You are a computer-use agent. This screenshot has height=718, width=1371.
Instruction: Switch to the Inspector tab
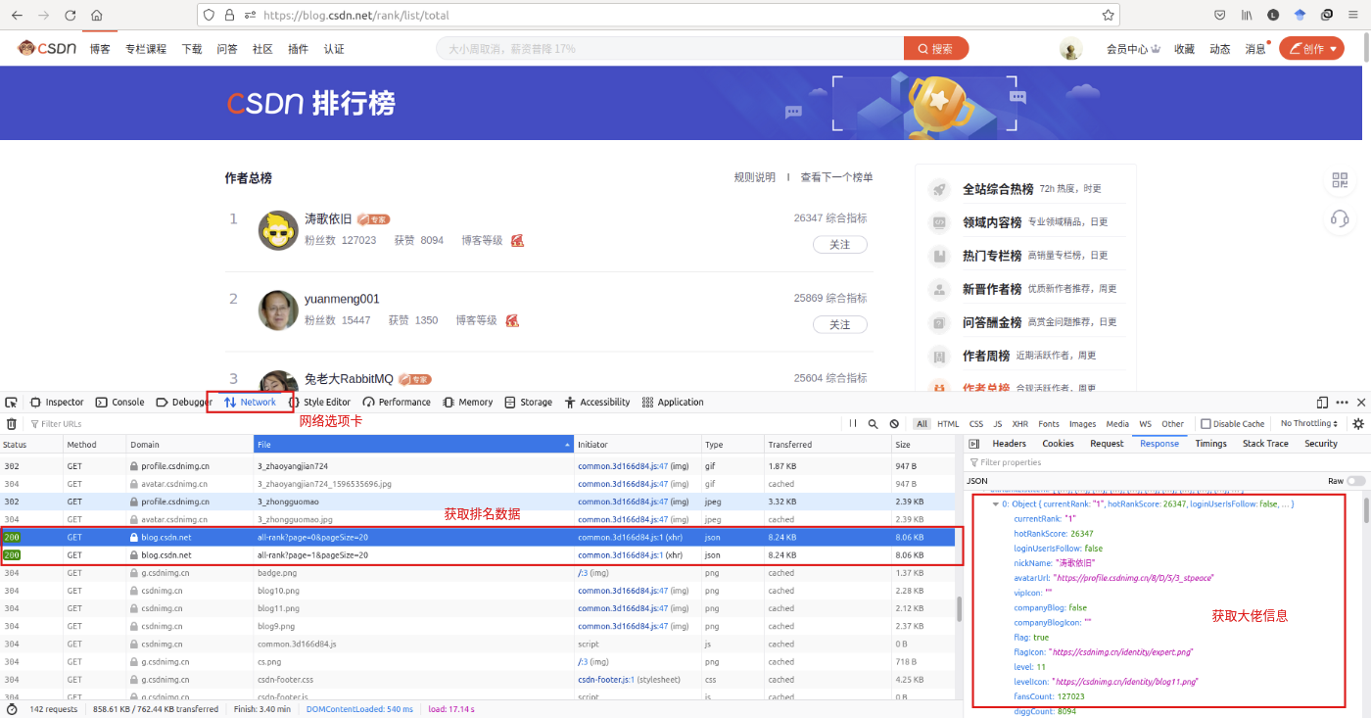(57, 403)
